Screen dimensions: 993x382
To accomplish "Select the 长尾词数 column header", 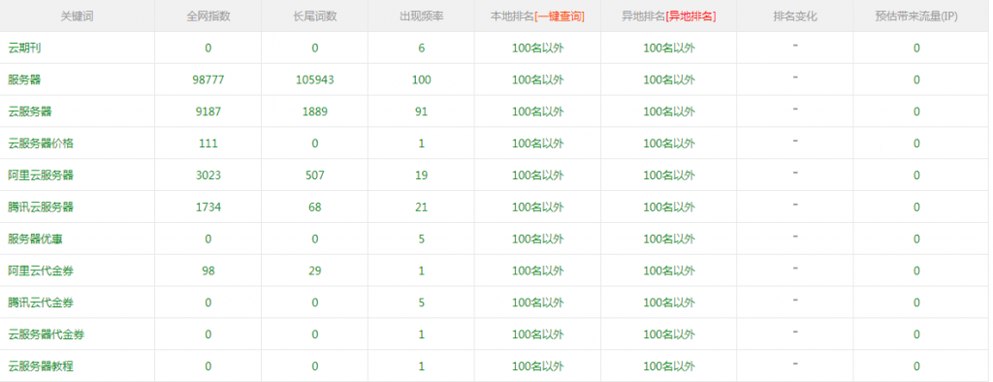I will point(315,16).
